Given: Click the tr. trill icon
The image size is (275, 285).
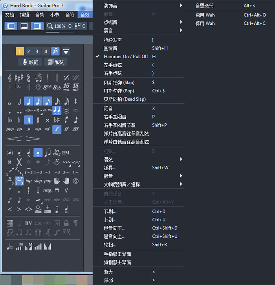Looking at the screenshot, I should click(x=29, y=200).
